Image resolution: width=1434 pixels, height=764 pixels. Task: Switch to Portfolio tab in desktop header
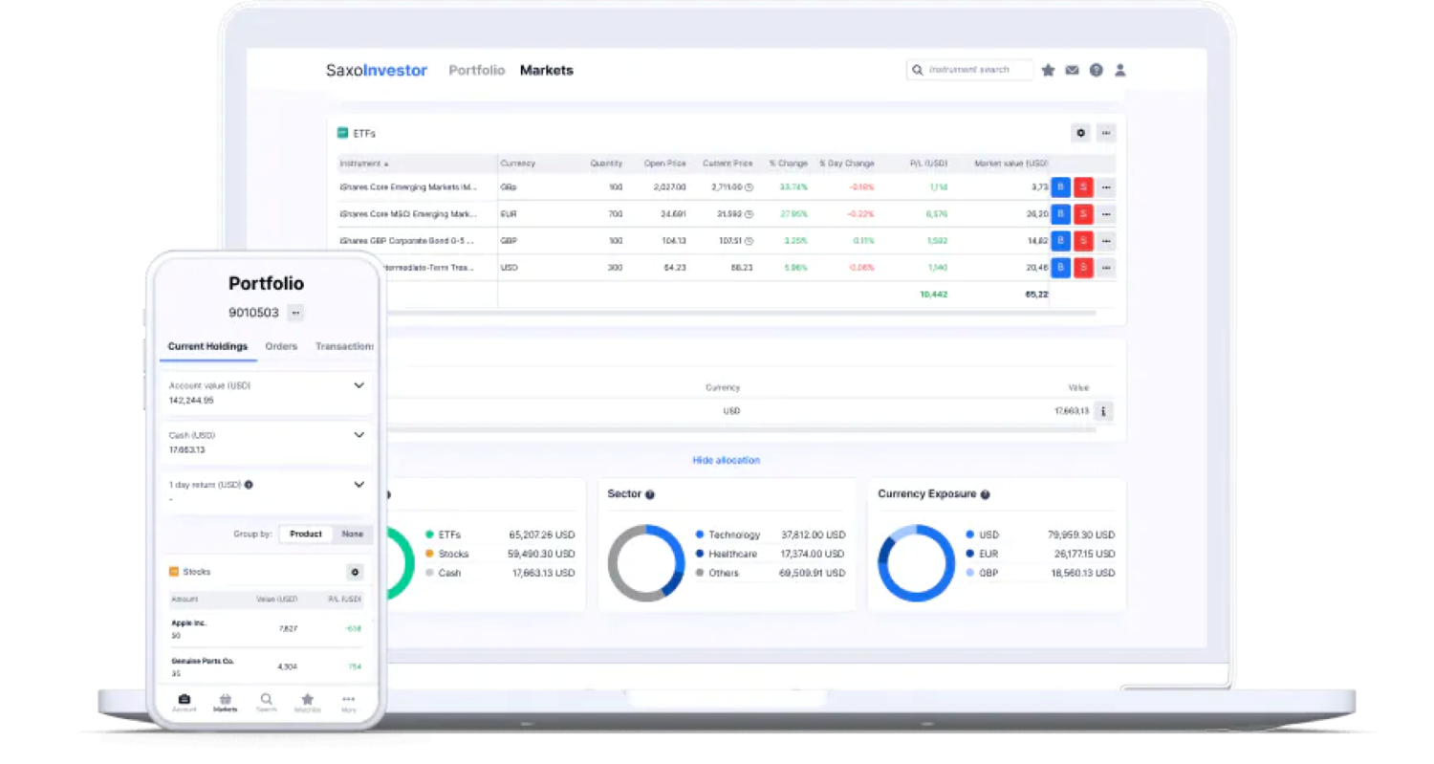[x=477, y=70]
